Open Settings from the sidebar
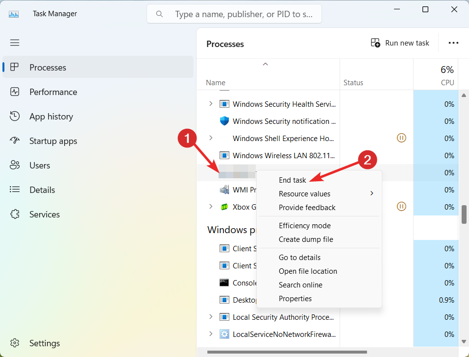This screenshot has height=357, width=469. coord(98,343)
